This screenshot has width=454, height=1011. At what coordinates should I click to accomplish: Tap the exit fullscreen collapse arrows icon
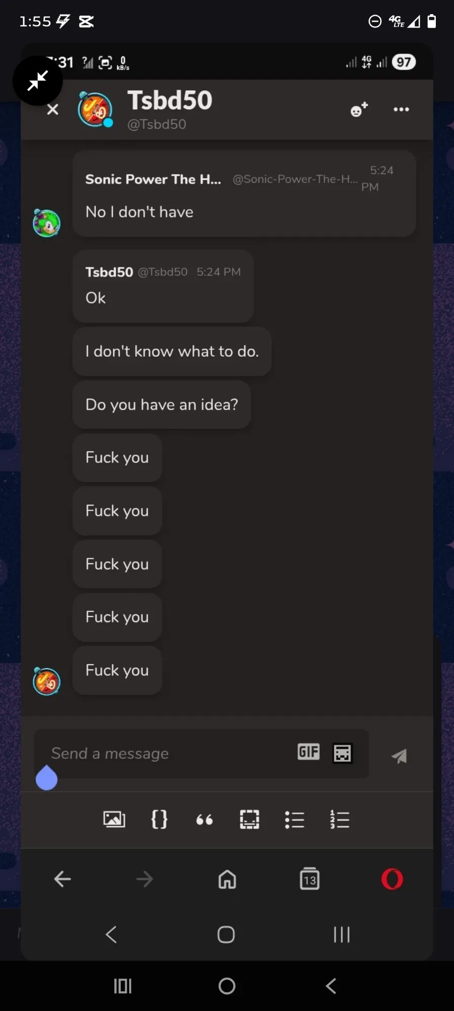37,80
